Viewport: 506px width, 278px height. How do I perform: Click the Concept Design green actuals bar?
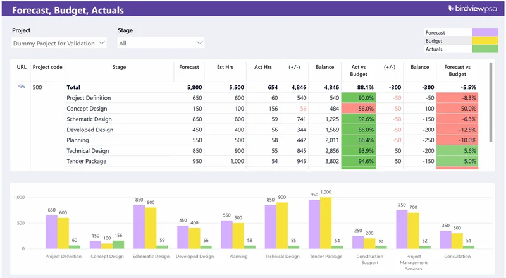[118, 245]
